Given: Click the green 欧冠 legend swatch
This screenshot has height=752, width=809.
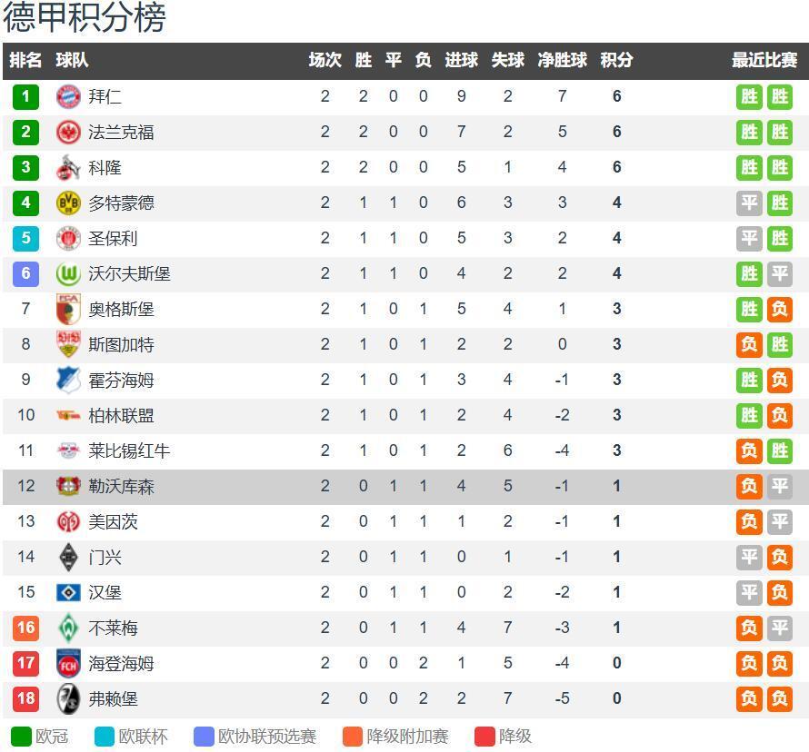Looking at the screenshot, I should tap(21, 736).
